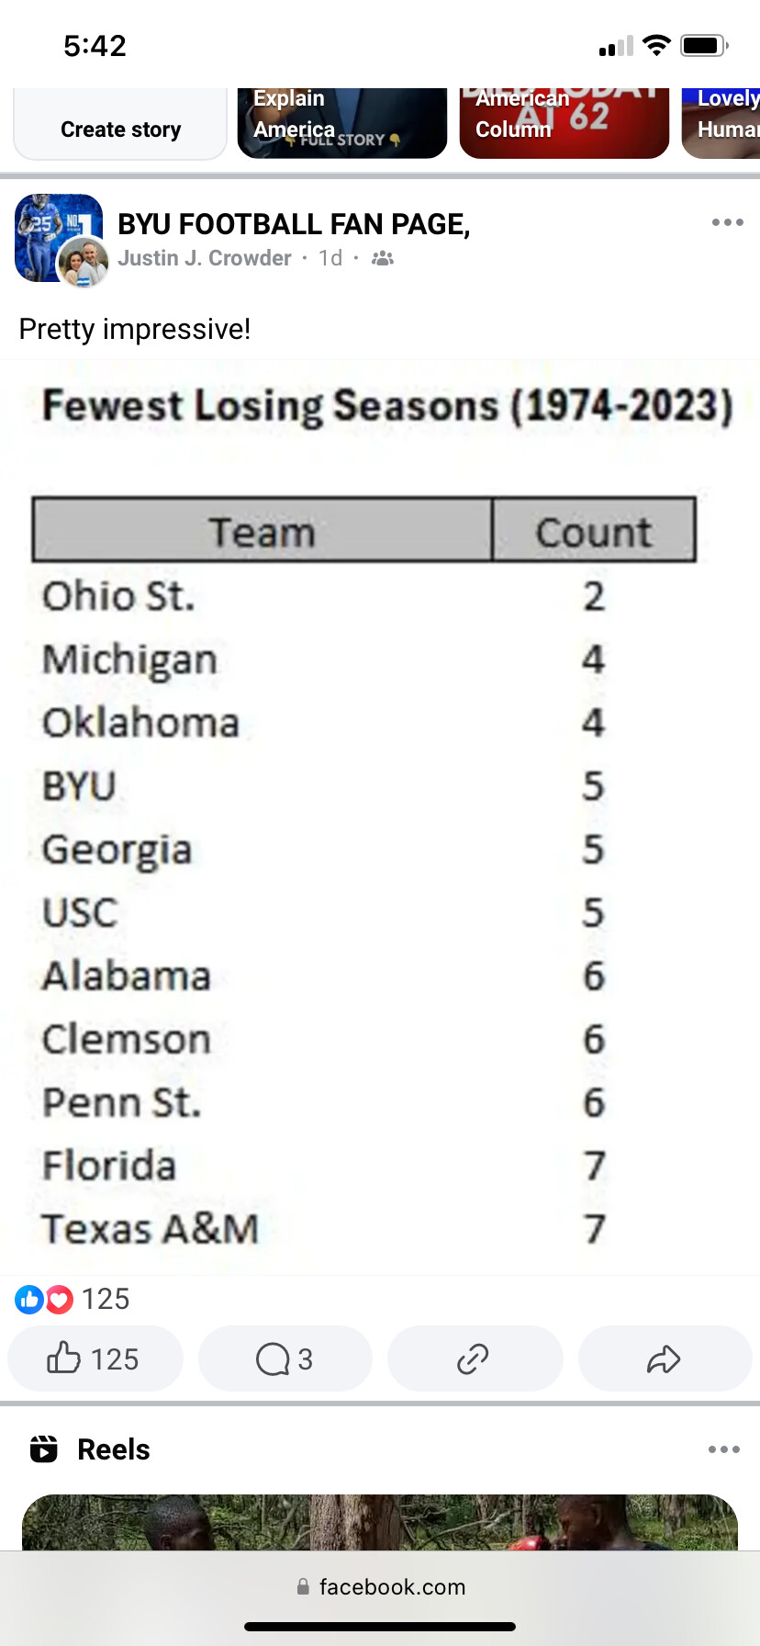Open comments with the speech bubble icon
The image size is (760, 1646).
[285, 1359]
